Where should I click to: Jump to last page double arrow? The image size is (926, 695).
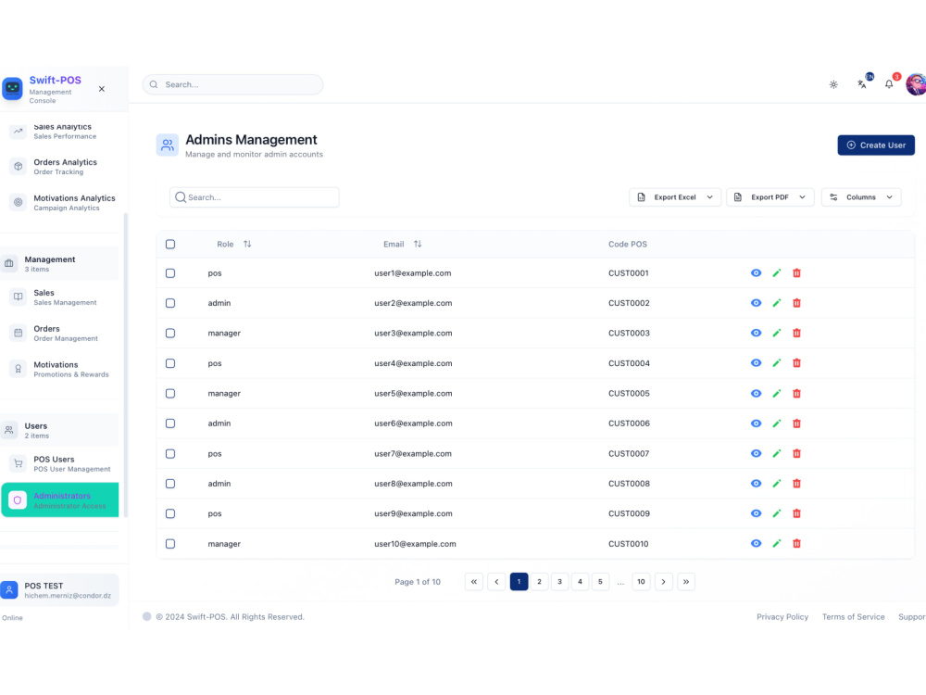coord(686,582)
